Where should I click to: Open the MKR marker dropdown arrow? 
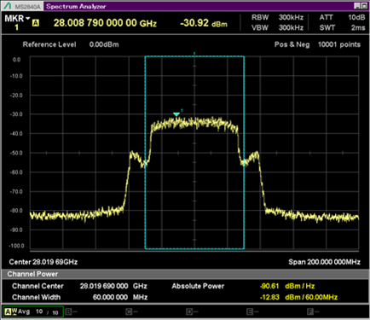pyautogui.click(x=27, y=19)
